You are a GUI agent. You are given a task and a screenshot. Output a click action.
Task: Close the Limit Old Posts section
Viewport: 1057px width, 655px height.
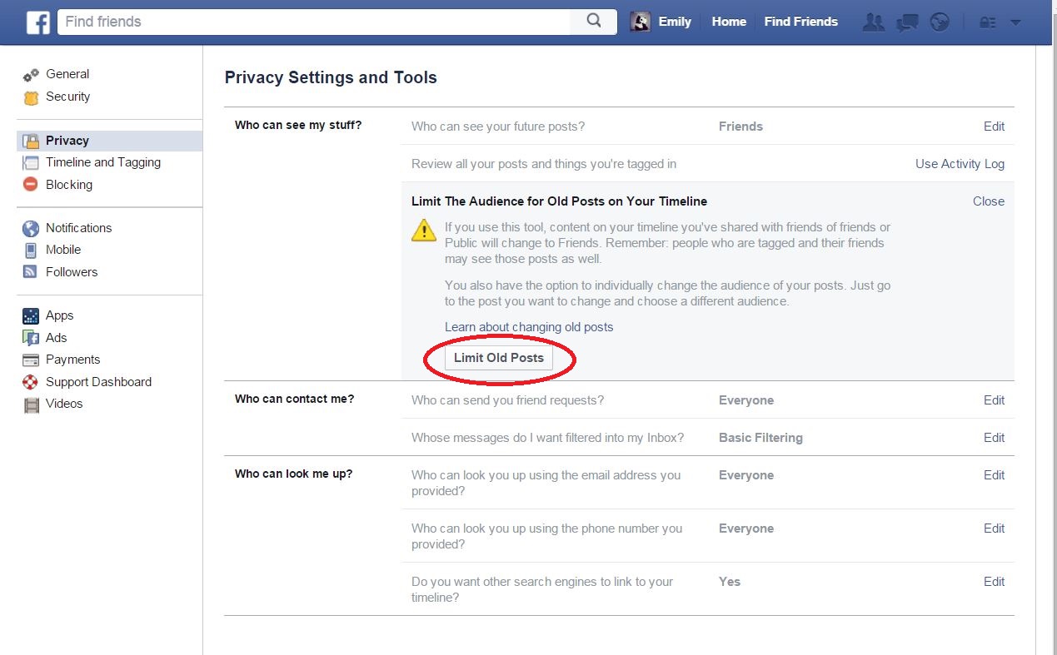(989, 201)
